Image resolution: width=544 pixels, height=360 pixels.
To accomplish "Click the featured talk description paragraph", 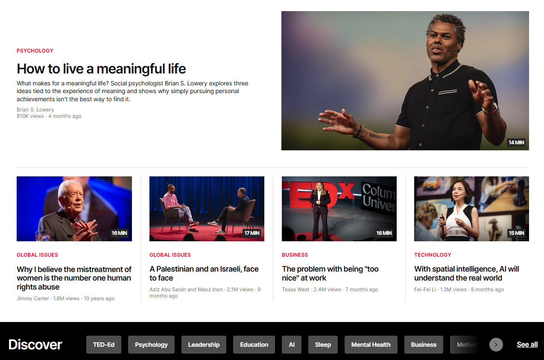I will 132,91.
